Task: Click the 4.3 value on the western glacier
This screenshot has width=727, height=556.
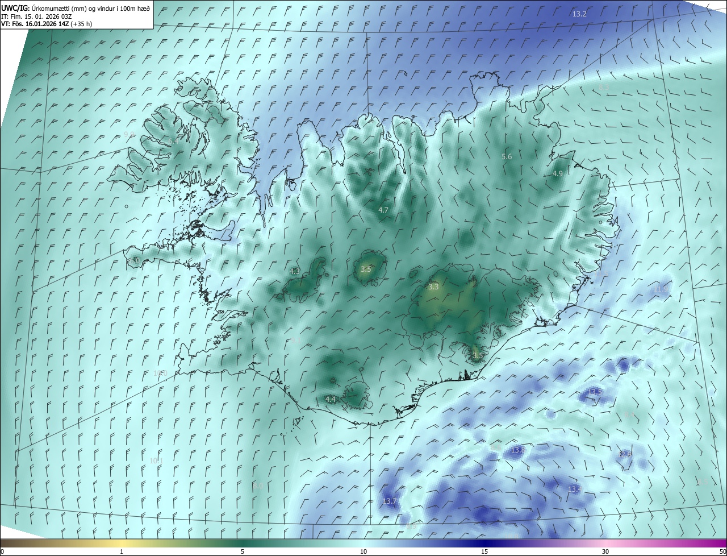Action: pyautogui.click(x=294, y=271)
